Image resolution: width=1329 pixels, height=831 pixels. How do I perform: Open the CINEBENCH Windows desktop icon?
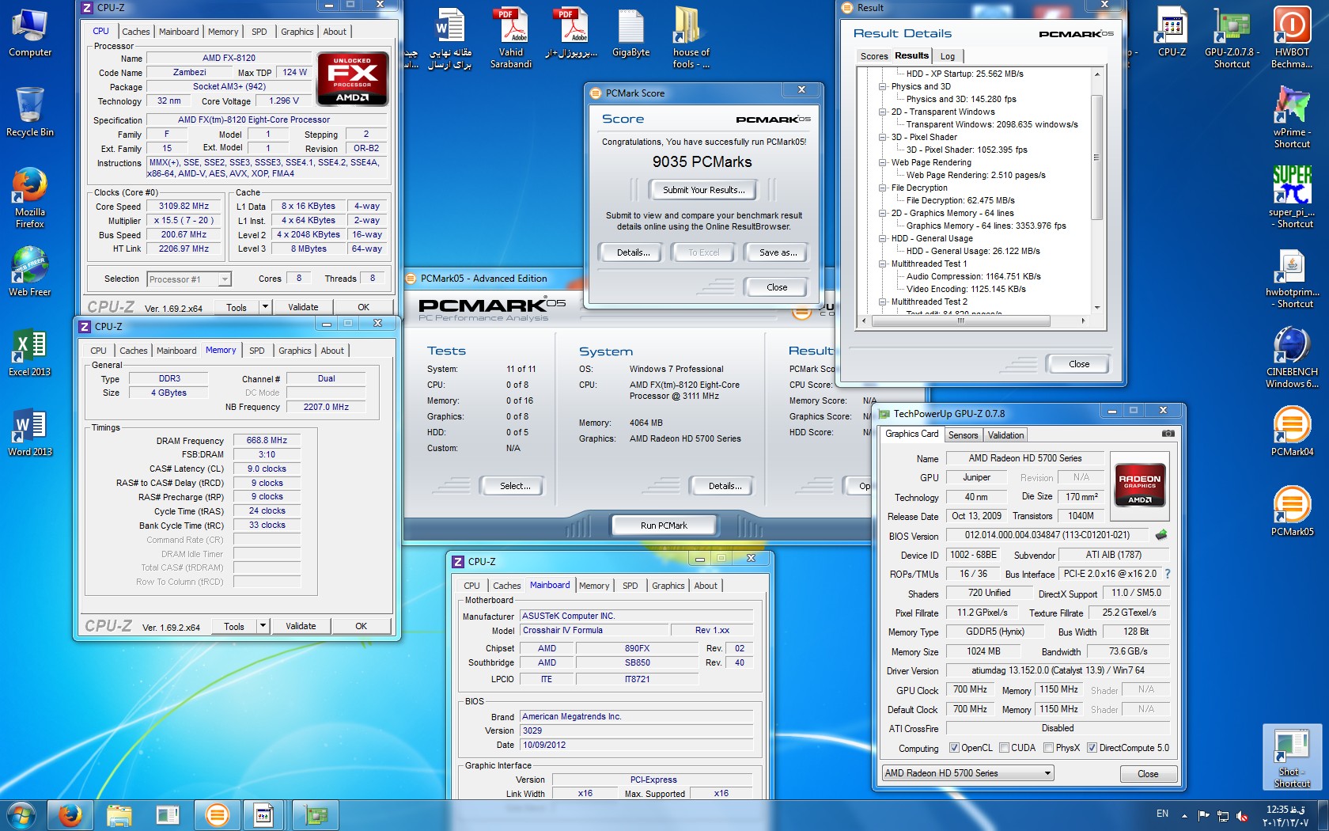(1292, 357)
